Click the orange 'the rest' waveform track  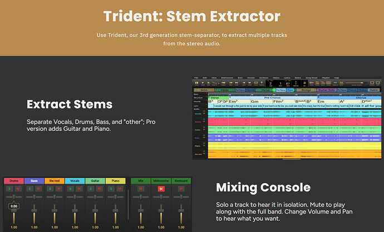tap(294, 154)
